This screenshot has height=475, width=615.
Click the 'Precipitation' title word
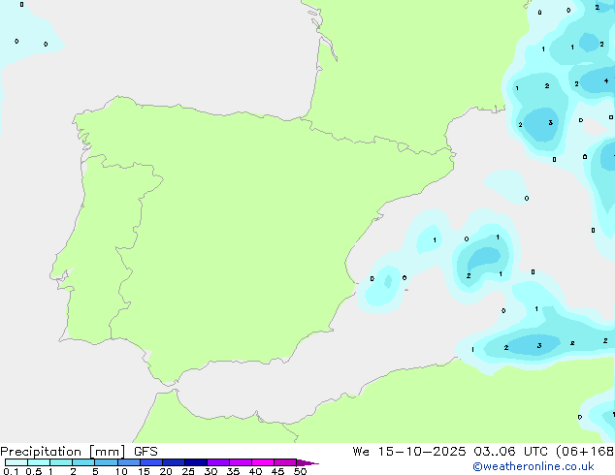[41, 452]
